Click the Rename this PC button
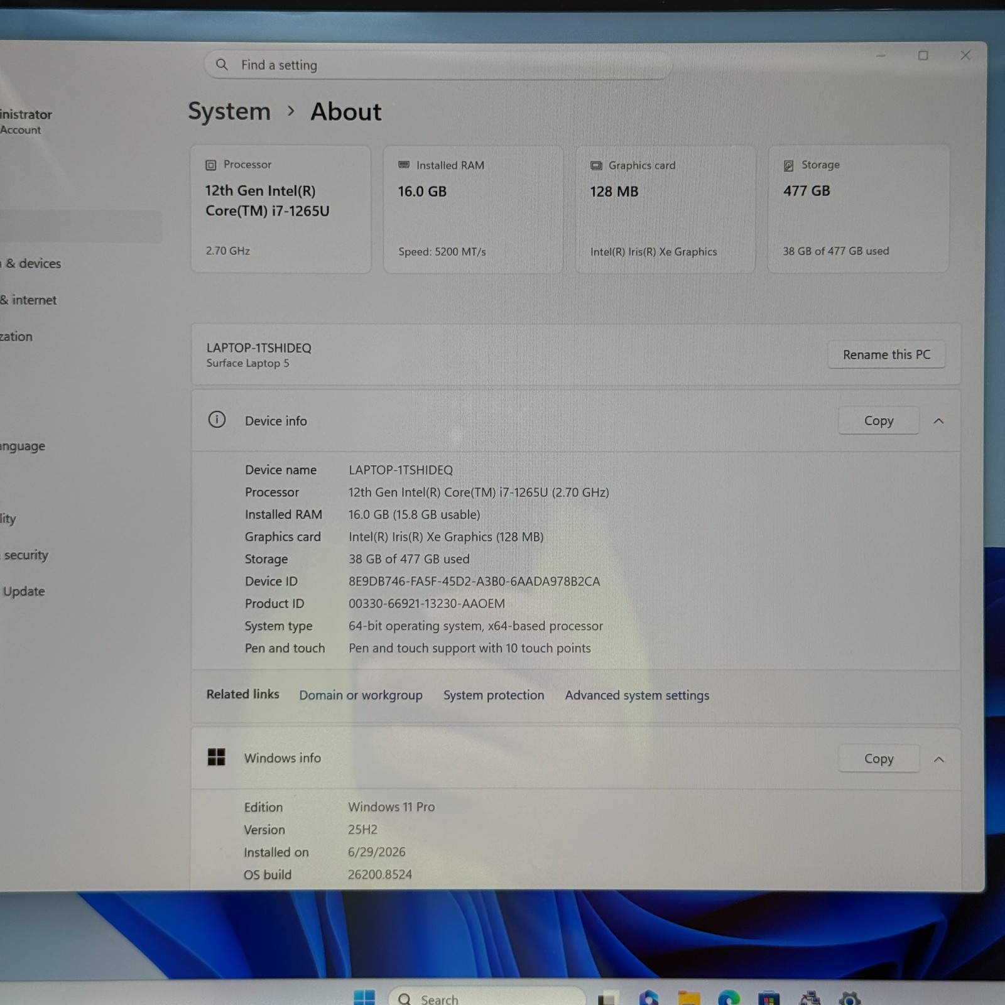 tap(886, 354)
